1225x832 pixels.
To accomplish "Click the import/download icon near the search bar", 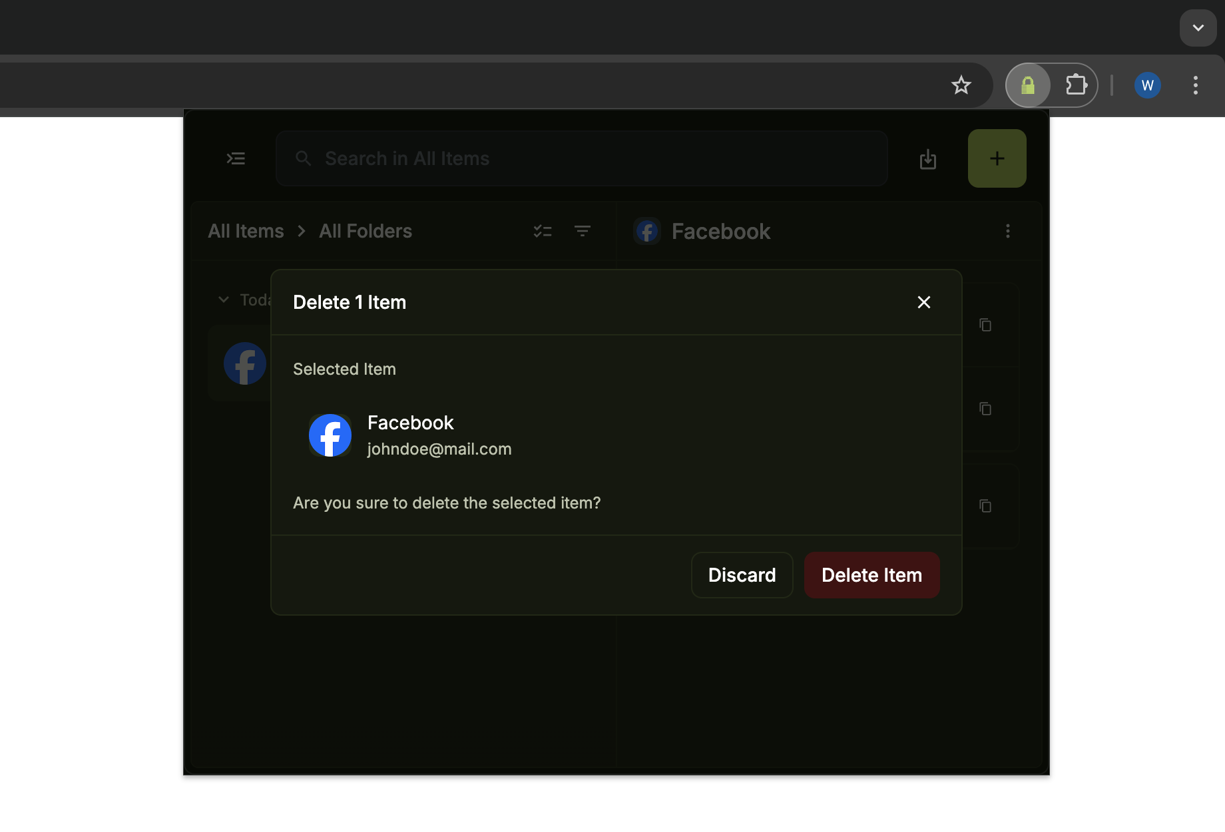I will 927,159.
